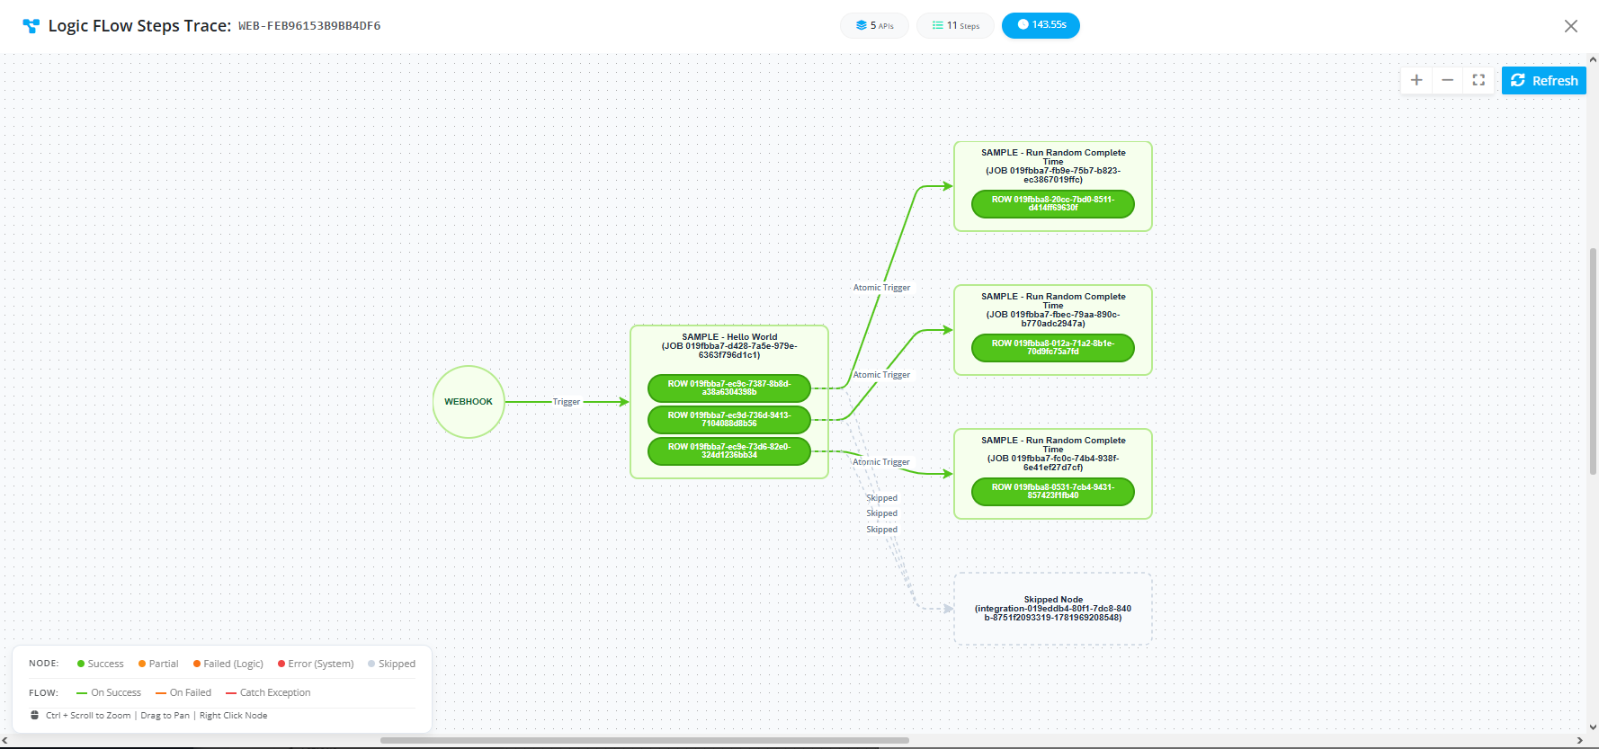Click the Trigger edge label
Screen dimensions: 1599x749
click(x=567, y=402)
